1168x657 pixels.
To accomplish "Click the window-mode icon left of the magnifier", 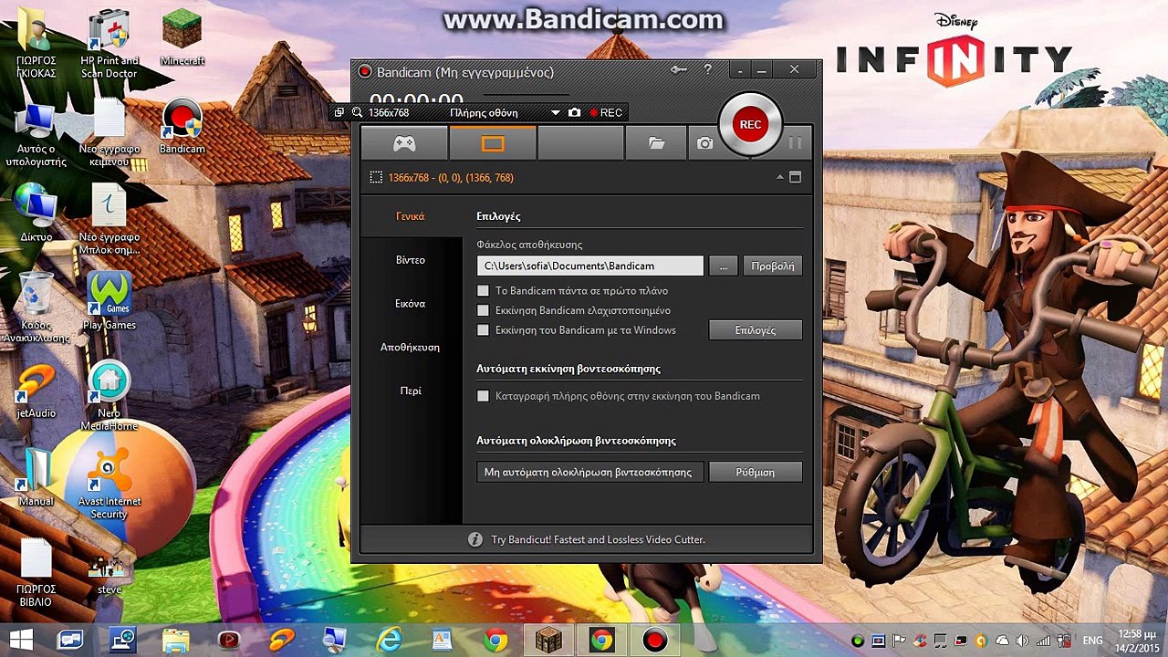I will (x=339, y=112).
